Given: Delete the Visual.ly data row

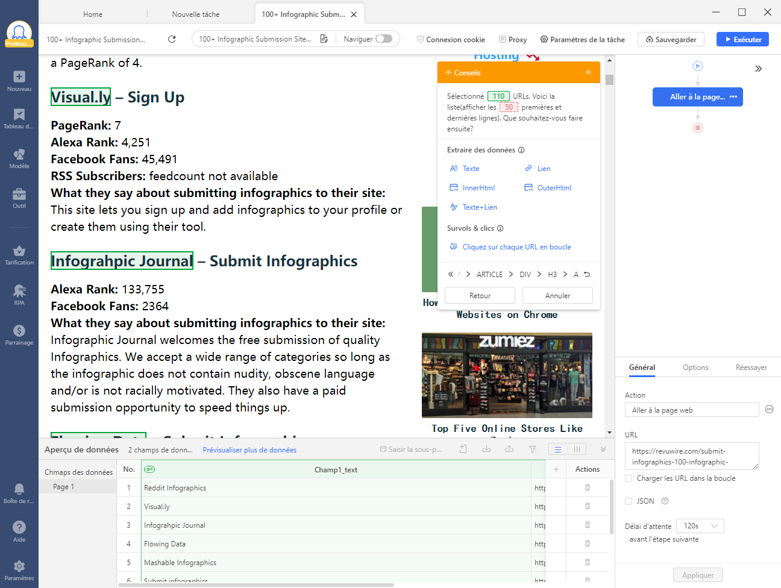Looking at the screenshot, I should pos(588,506).
